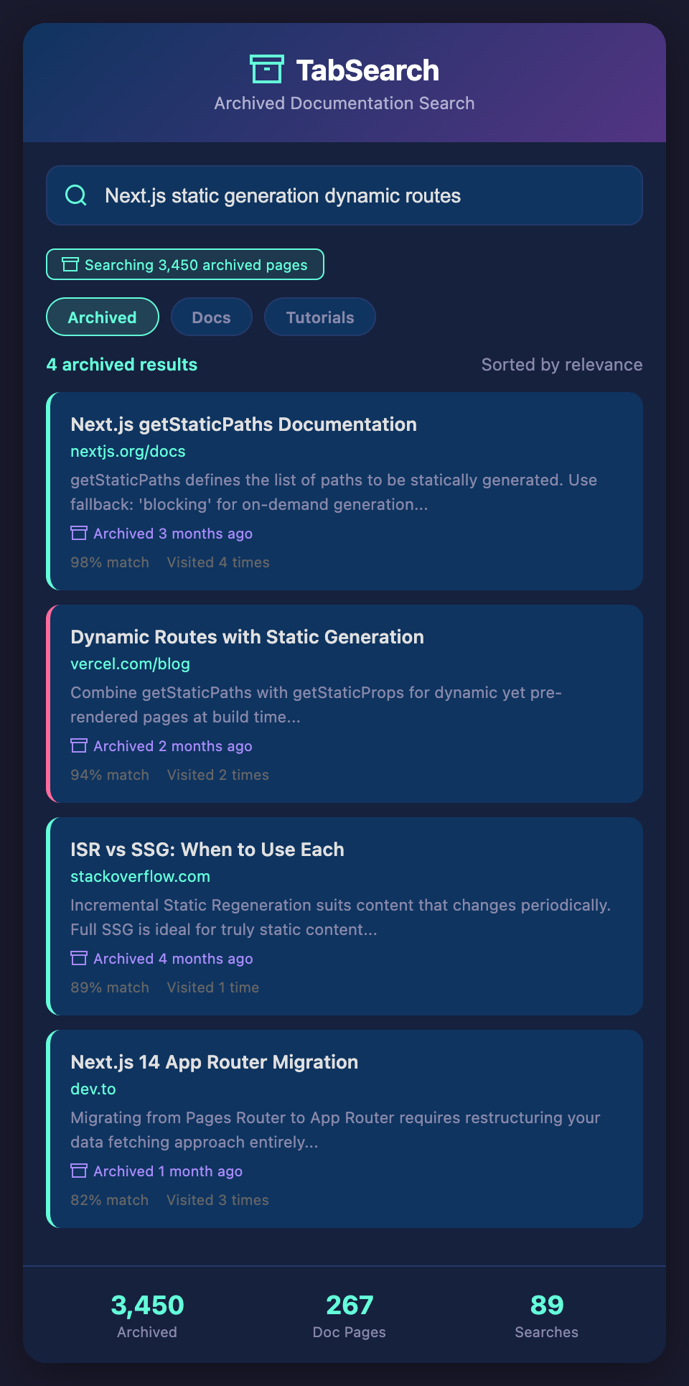Click the TabSearch archive box logo

coord(266,70)
